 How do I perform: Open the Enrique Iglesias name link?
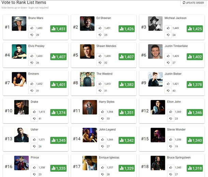[x=108, y=157]
